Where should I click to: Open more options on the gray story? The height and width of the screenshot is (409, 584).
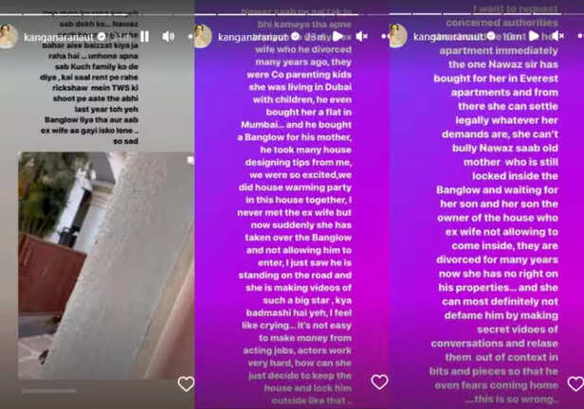tap(191, 36)
